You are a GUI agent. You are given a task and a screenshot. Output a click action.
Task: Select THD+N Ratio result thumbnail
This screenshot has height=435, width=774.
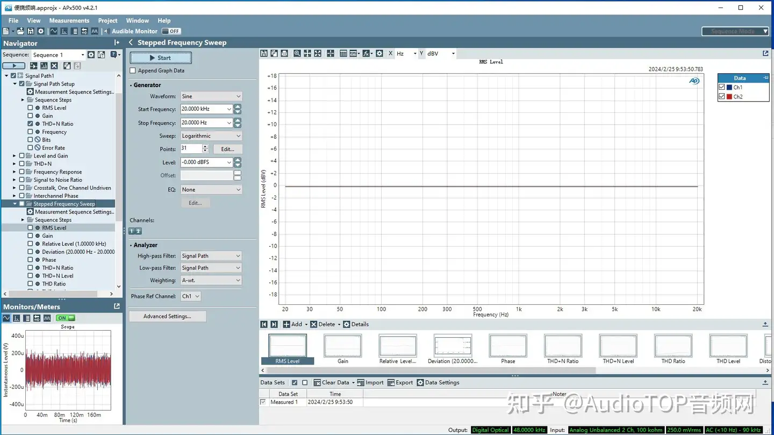tap(563, 349)
